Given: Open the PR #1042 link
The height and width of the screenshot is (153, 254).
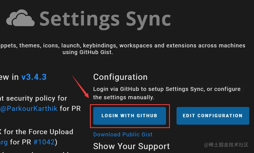Looking at the screenshot, I should [x=44, y=142].
